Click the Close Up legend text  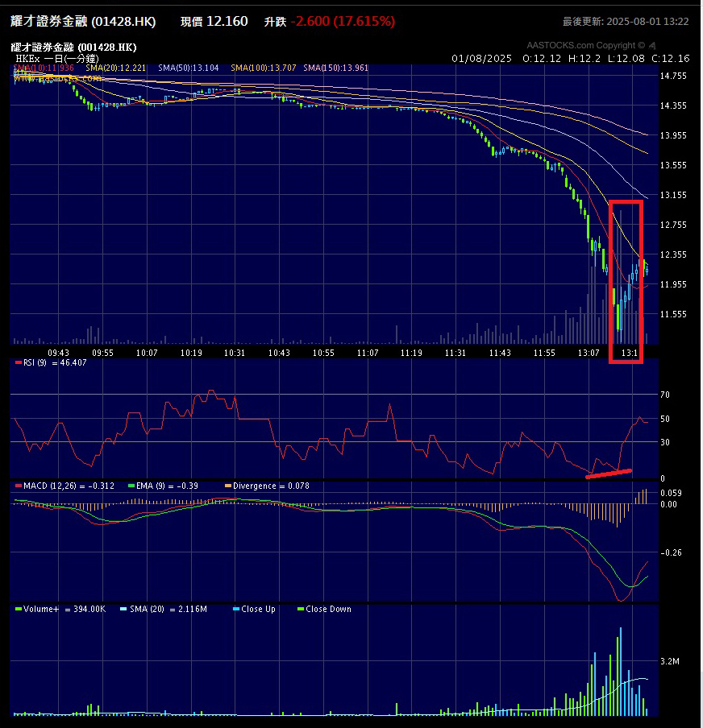[x=258, y=609]
